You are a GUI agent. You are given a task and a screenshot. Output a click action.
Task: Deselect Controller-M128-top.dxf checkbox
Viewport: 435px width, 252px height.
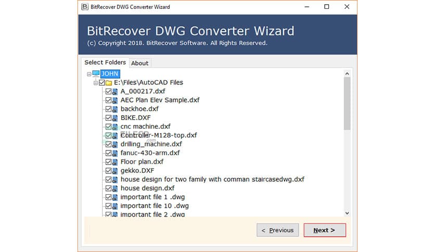pyautogui.click(x=108, y=135)
